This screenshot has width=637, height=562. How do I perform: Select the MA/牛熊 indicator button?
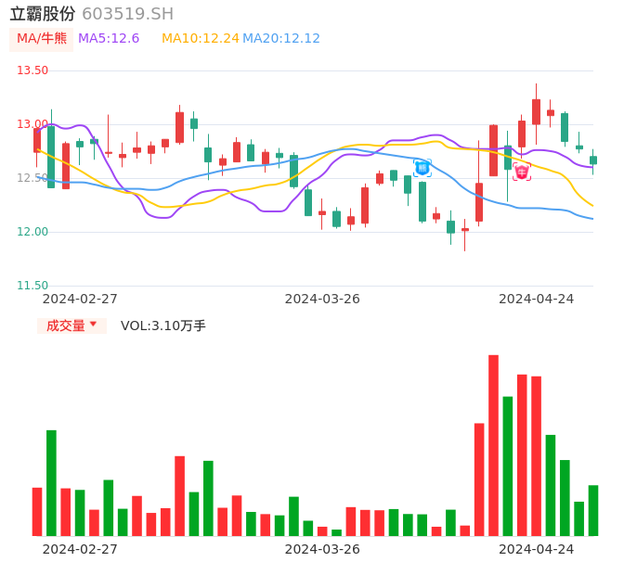(x=41, y=39)
